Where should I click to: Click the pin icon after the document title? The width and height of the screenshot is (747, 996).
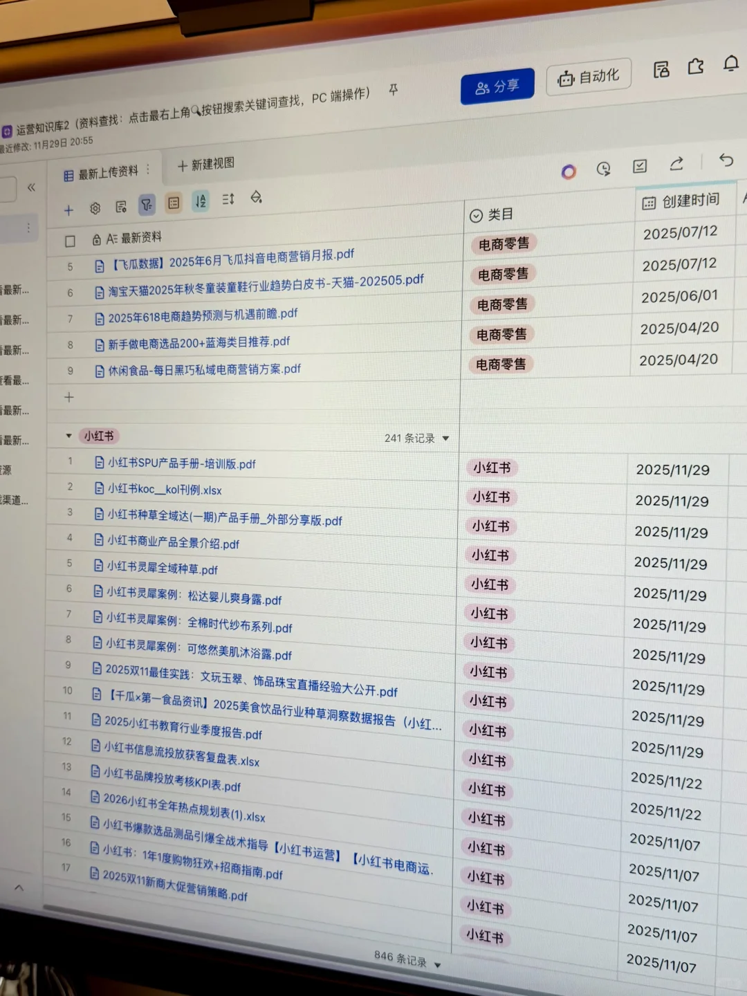tap(393, 90)
